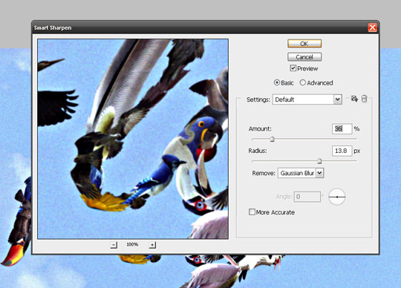This screenshot has width=401, height=288.
Task: Click the disabled Angle input field
Action: (307, 197)
